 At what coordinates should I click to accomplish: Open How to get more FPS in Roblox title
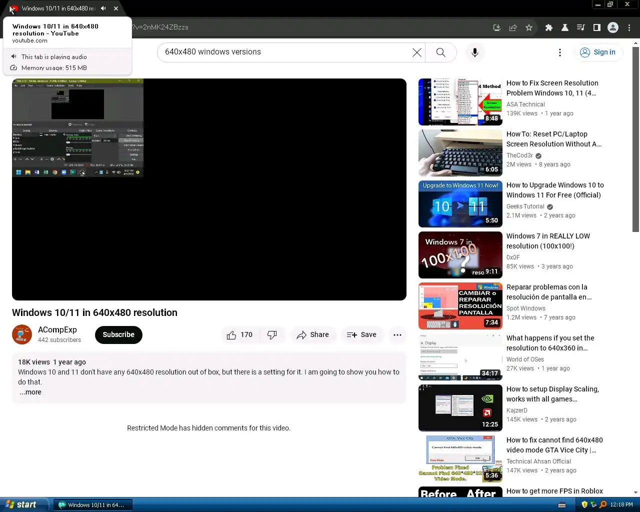554,491
